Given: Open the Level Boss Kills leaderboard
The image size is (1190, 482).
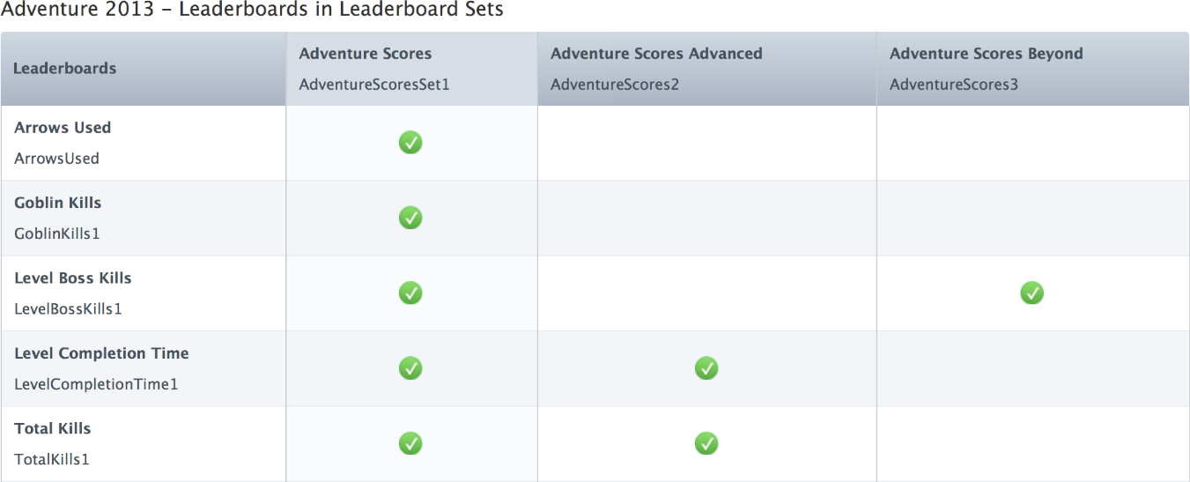Looking at the screenshot, I should point(73,278).
